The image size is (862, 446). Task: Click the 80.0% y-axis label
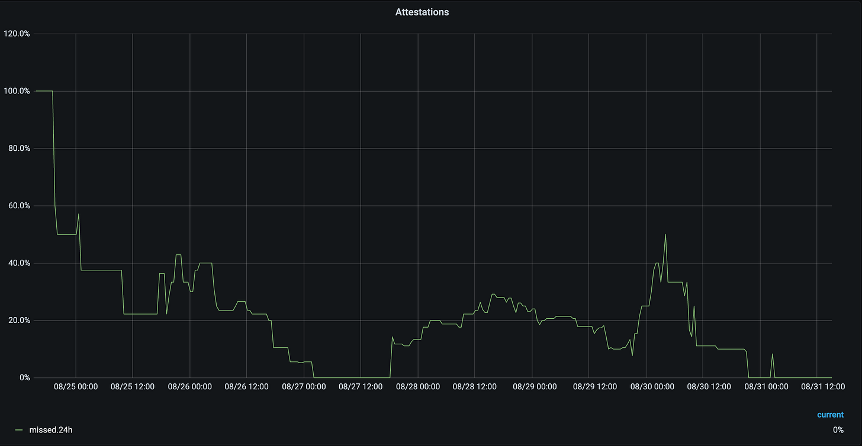18,148
